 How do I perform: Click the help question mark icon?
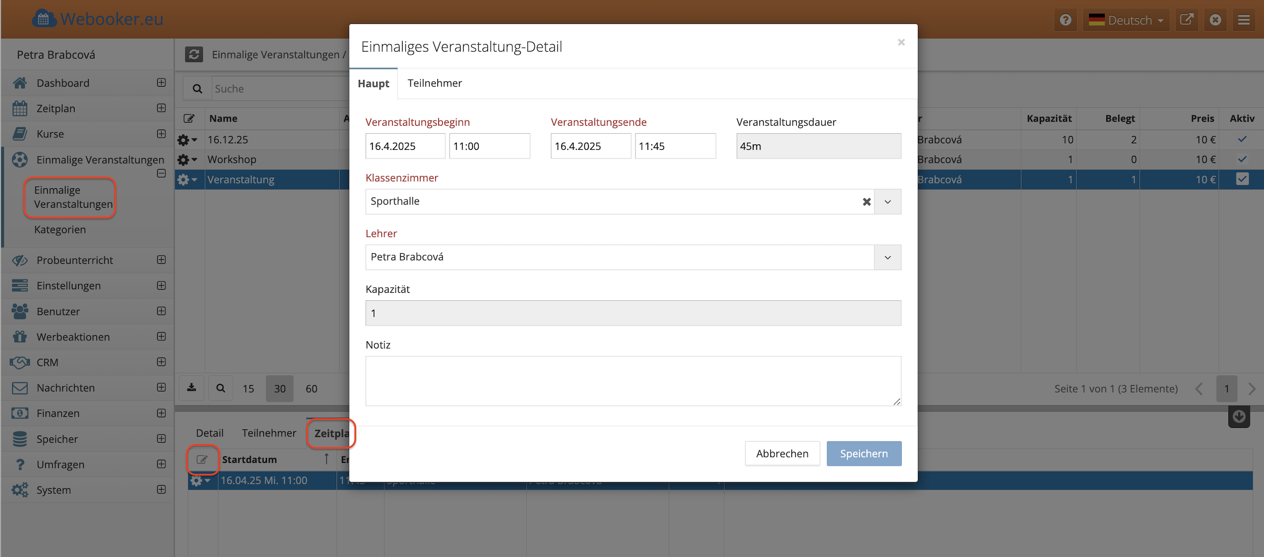tap(1065, 20)
